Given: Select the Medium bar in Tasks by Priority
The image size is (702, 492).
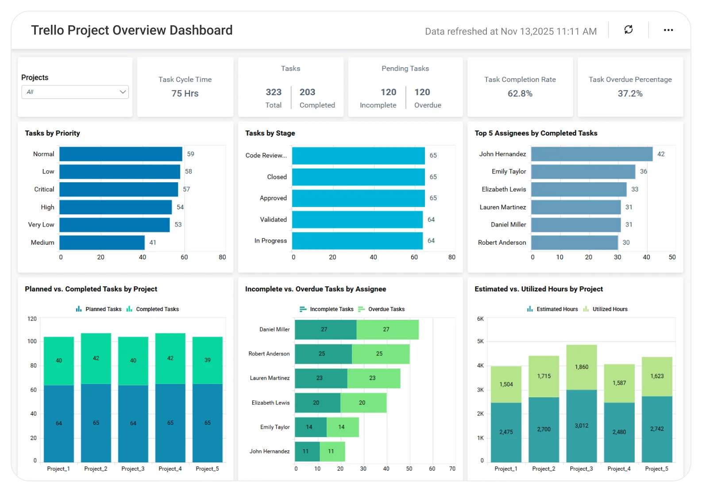Looking at the screenshot, I should point(102,242).
